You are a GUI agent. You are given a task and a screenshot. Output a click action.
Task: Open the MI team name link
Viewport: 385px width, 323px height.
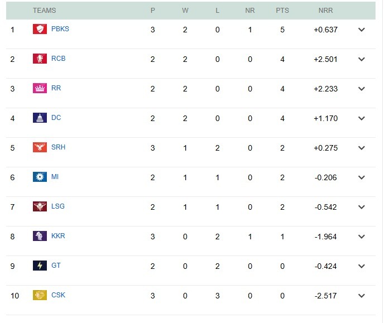[x=55, y=177]
